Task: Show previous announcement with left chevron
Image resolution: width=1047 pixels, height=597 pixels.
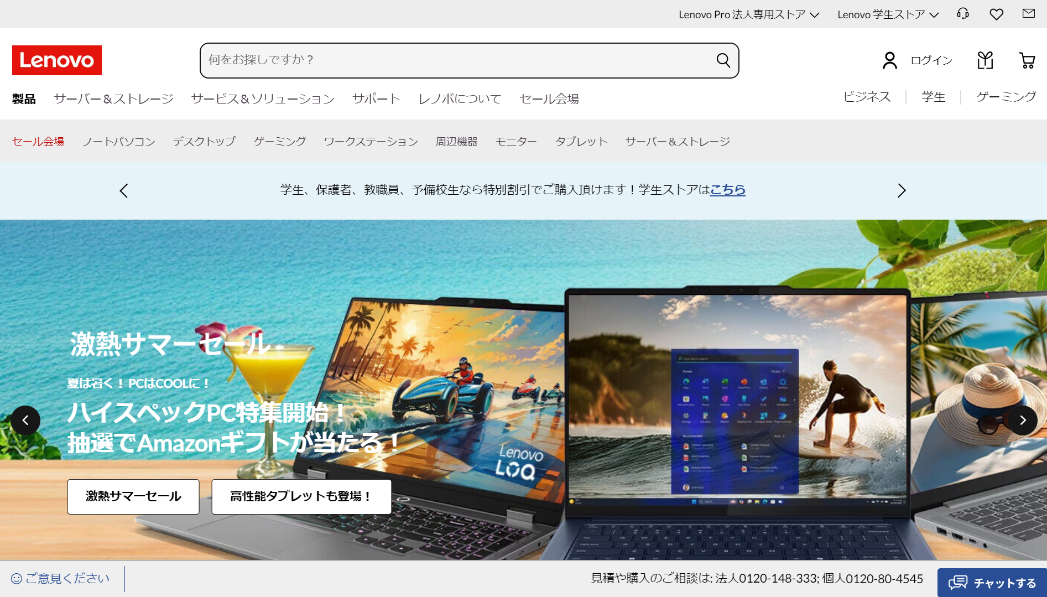Action: click(x=124, y=191)
